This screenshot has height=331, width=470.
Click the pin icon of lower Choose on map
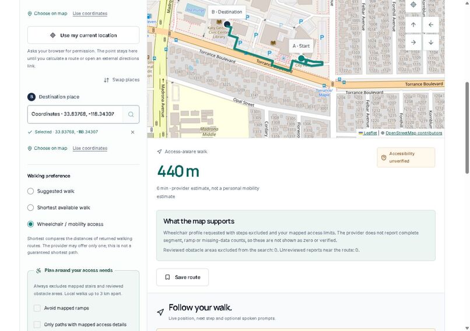(x=30, y=148)
